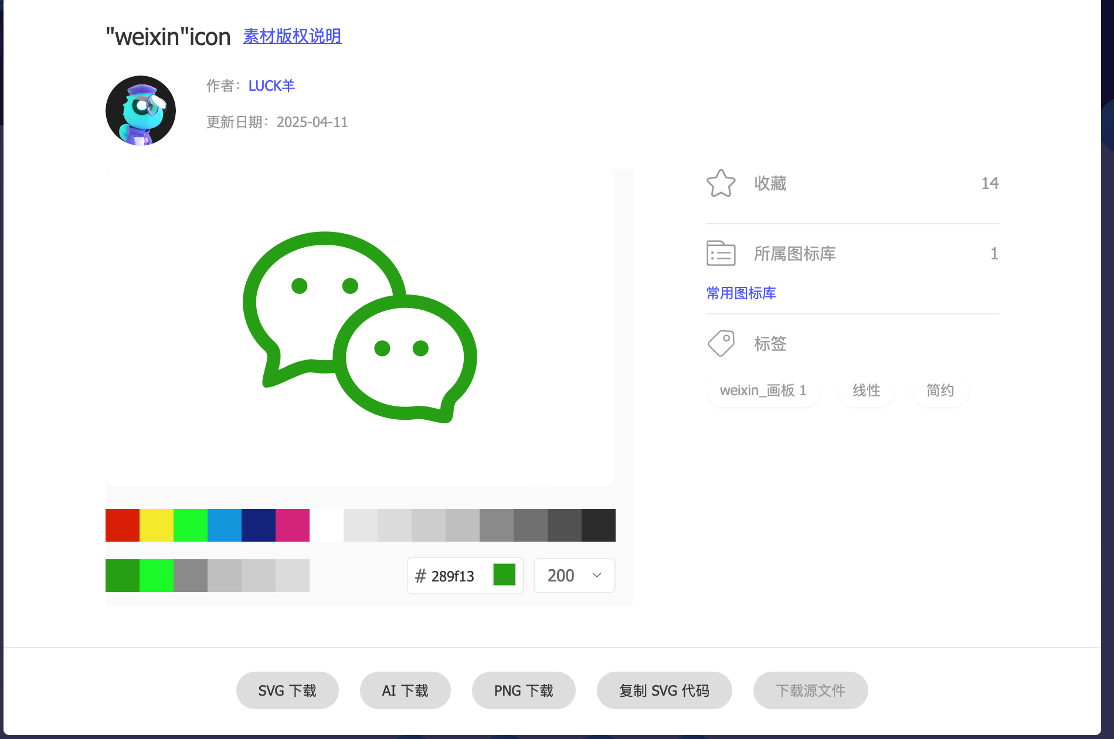Pick the medium gray swatch in the second row
The image size is (1114, 739).
(191, 576)
